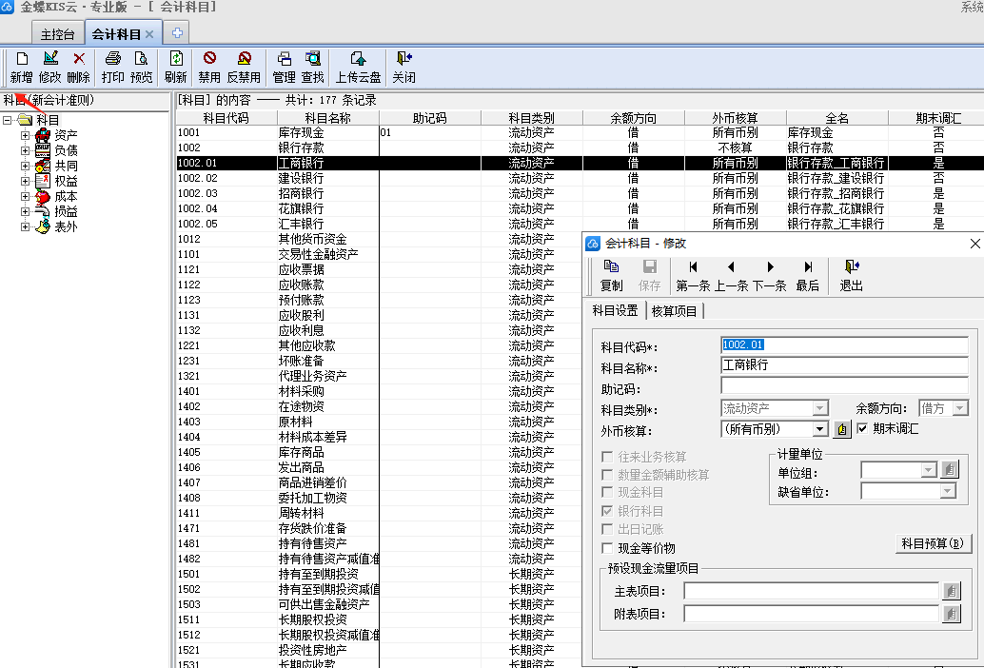The width and height of the screenshot is (984, 668).
Task: Select the 成本 tree item
Action: pyautogui.click(x=66, y=196)
